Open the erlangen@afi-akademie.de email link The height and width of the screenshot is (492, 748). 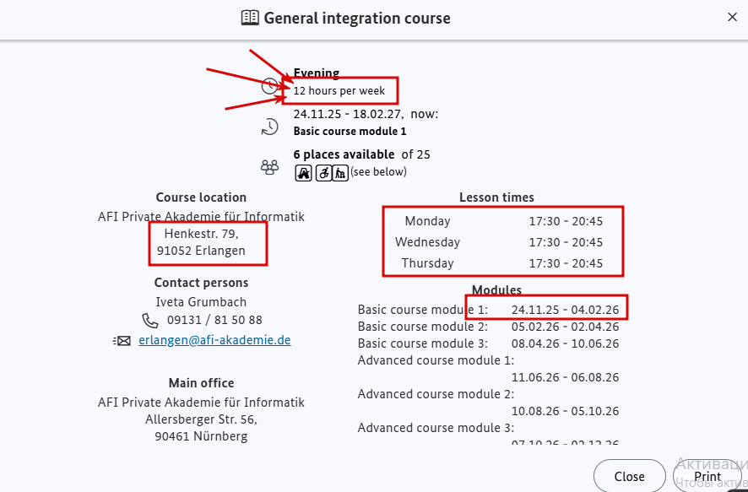[x=214, y=340]
